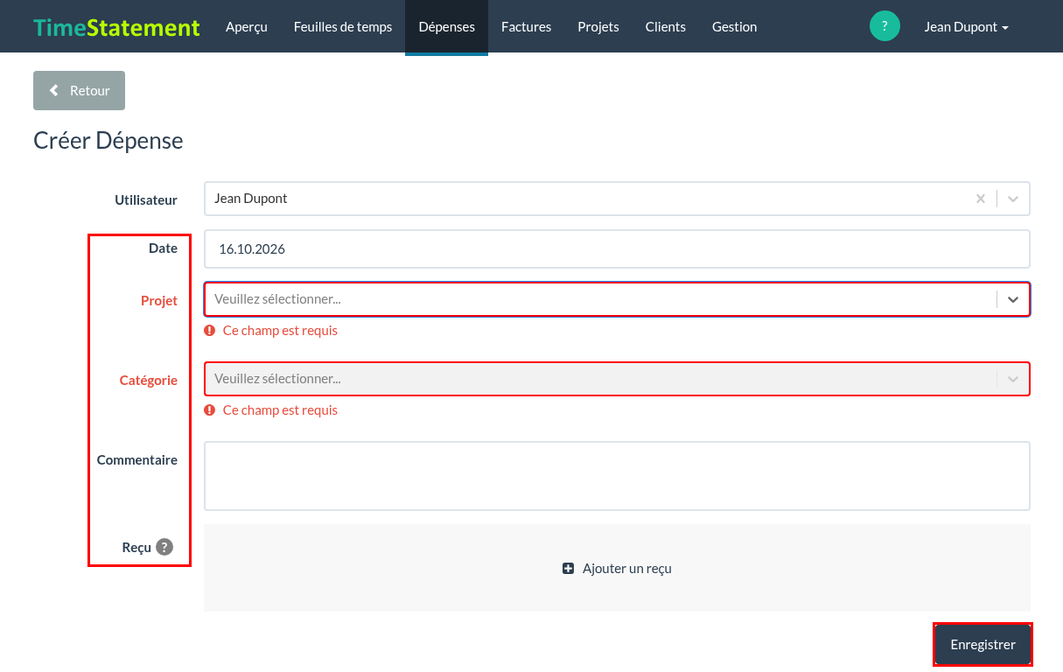The height and width of the screenshot is (672, 1063).
Task: Open the Projet selection dropdown
Action: pyautogui.click(x=617, y=299)
